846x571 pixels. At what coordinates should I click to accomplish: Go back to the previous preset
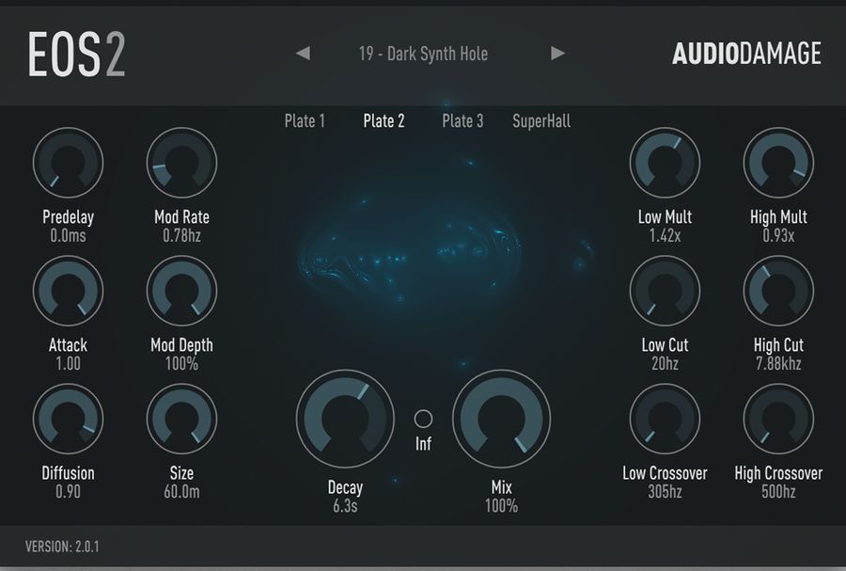click(303, 54)
